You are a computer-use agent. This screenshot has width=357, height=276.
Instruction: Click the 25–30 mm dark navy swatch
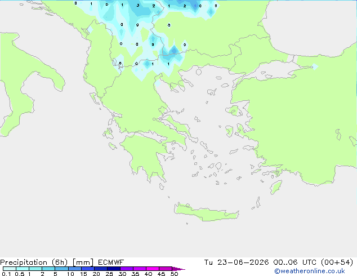pyautogui.click(x=114, y=269)
